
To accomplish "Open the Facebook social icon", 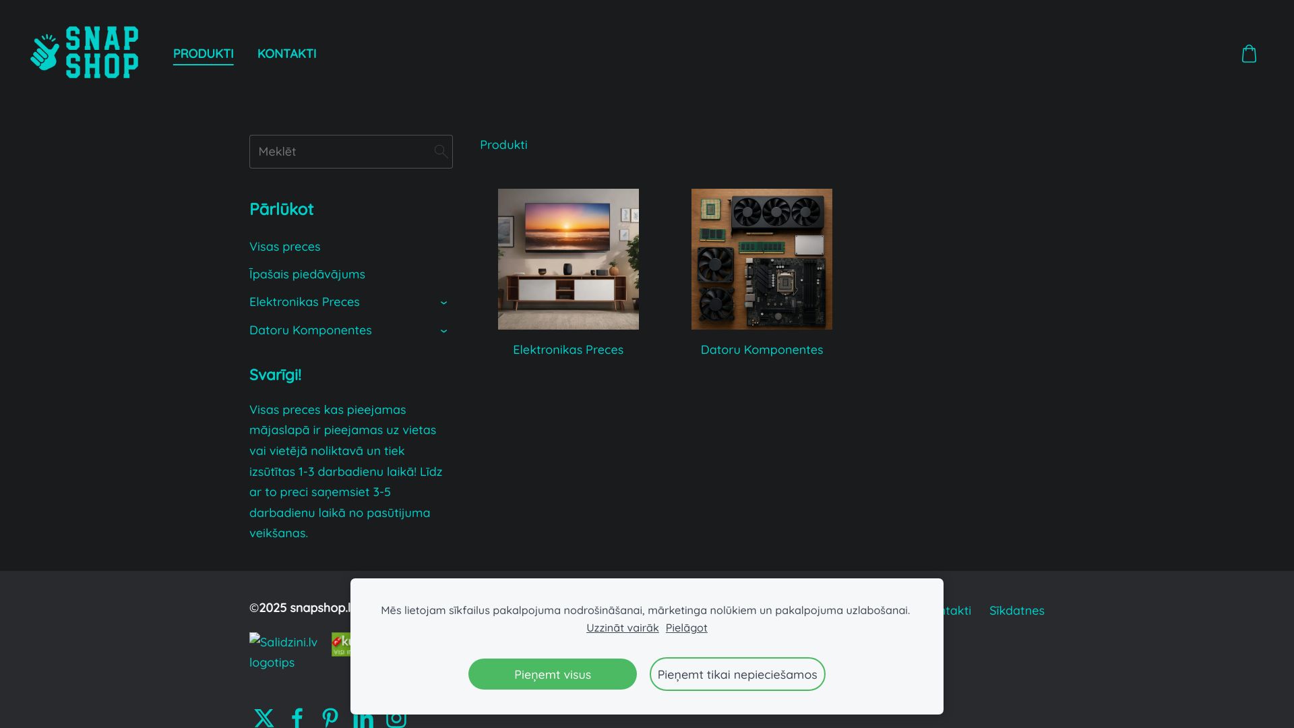I will 297,718.
